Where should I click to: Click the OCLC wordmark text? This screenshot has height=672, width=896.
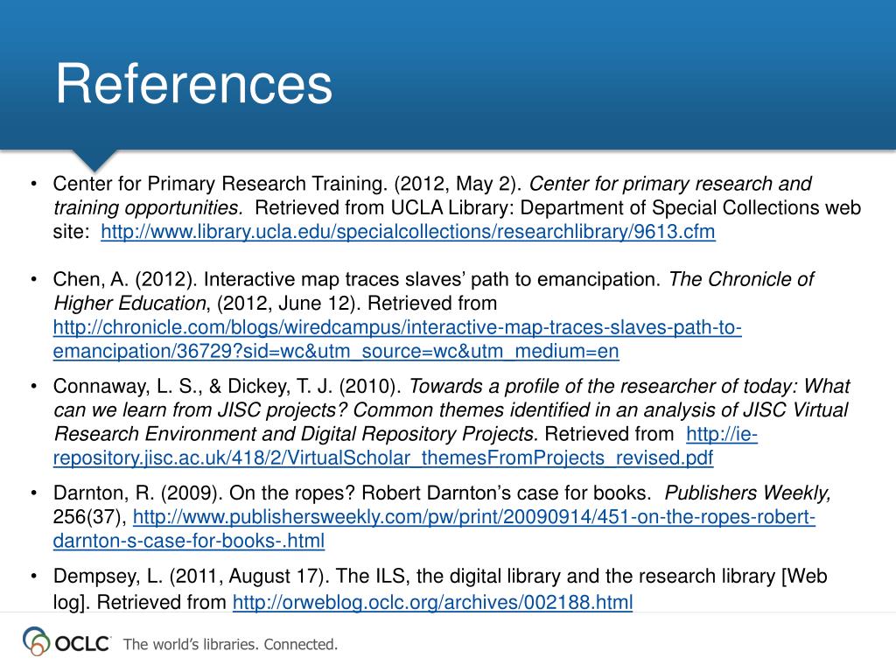pyautogui.click(x=81, y=644)
